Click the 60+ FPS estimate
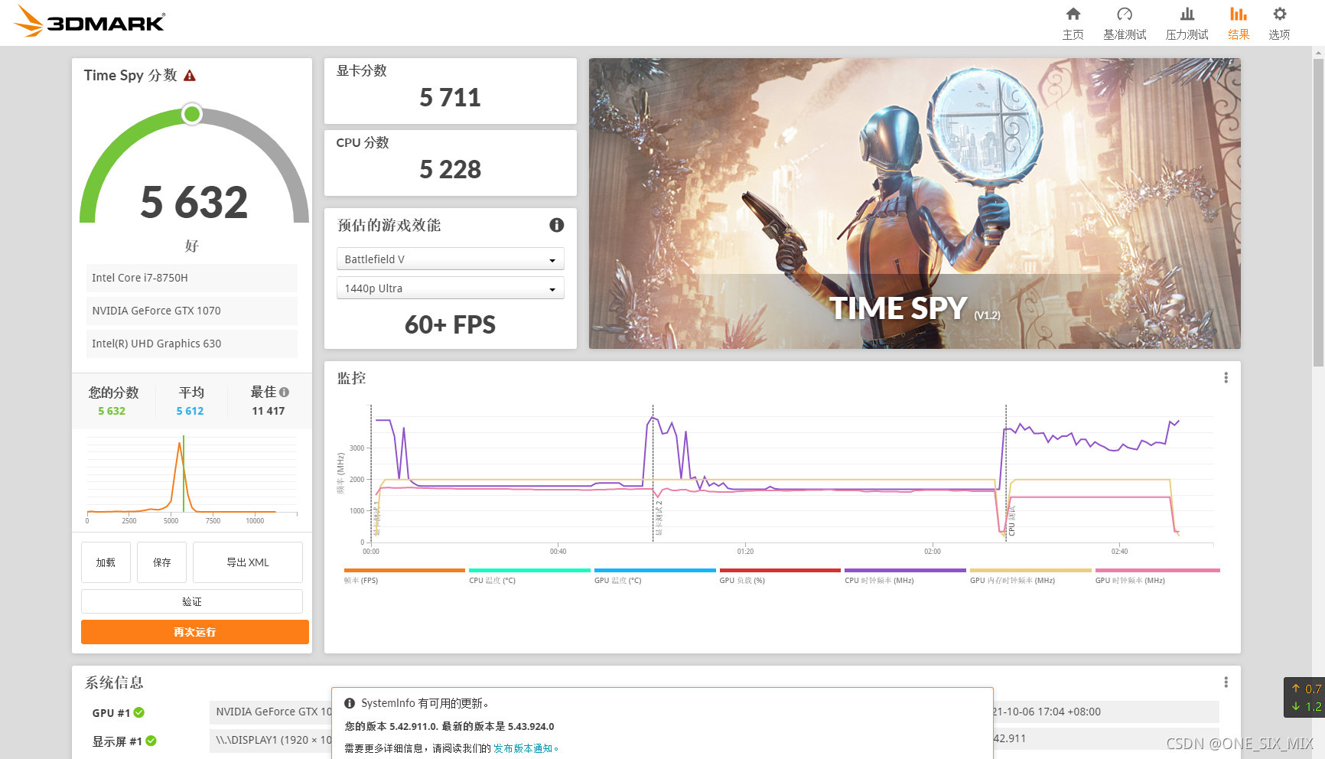 pyautogui.click(x=450, y=325)
